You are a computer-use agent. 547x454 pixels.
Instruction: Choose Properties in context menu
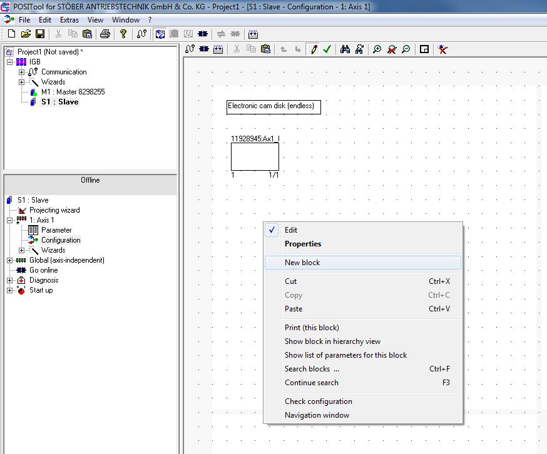(363, 244)
